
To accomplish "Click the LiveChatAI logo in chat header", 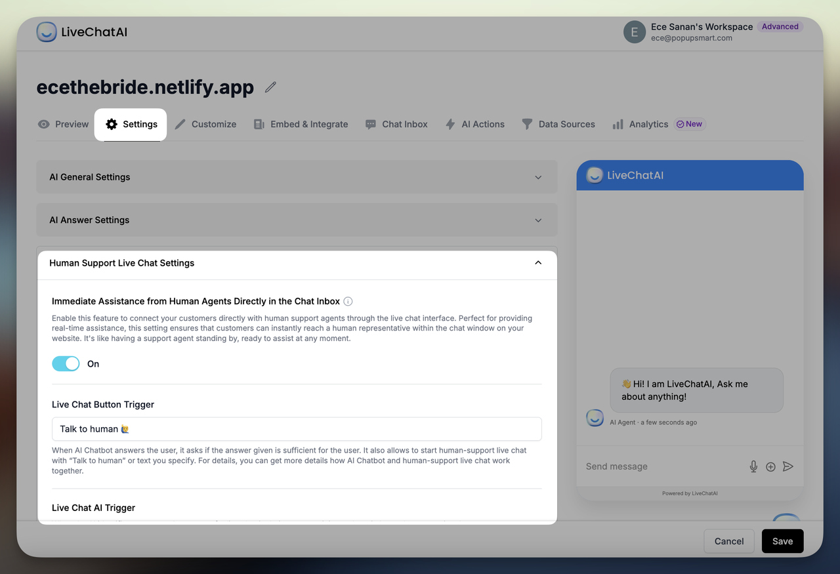I will [x=625, y=175].
